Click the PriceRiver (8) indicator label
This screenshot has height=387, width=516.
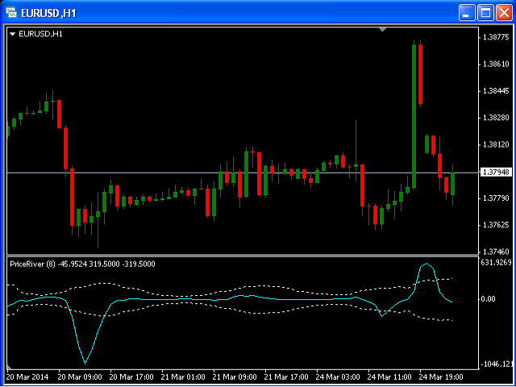[x=32, y=264]
